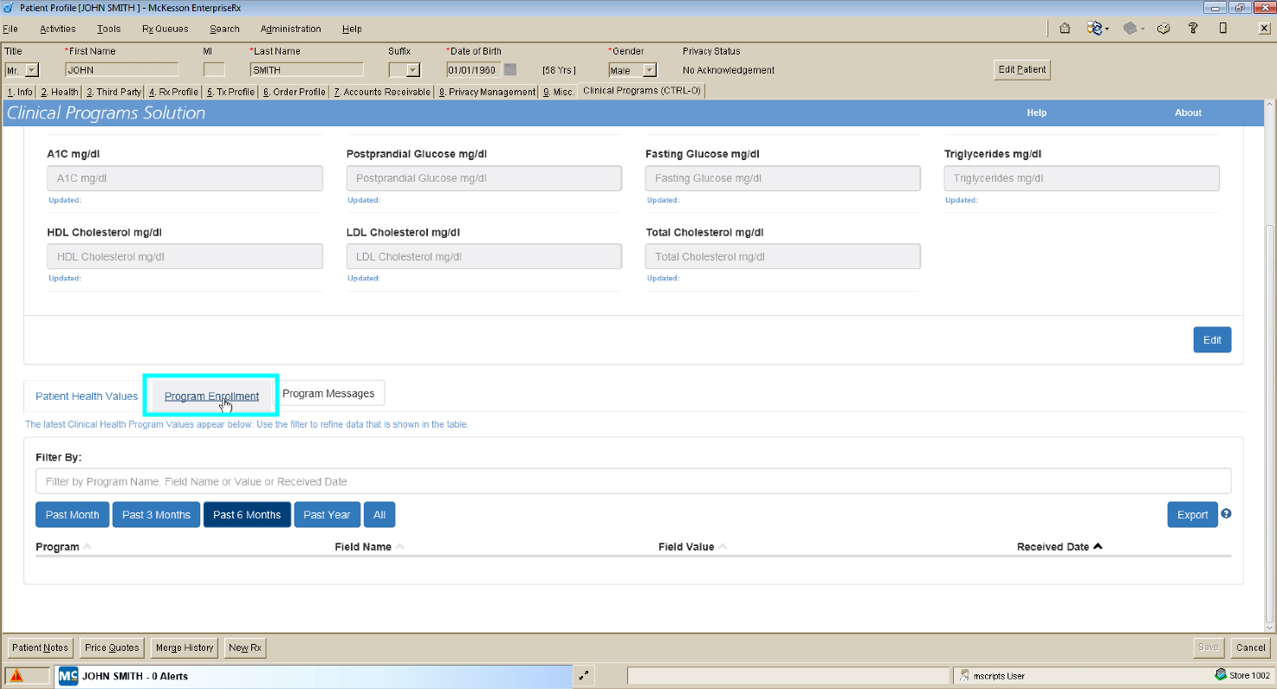Screen dimensions: 1277x689
Task: Click the Export button
Action: (1192, 514)
